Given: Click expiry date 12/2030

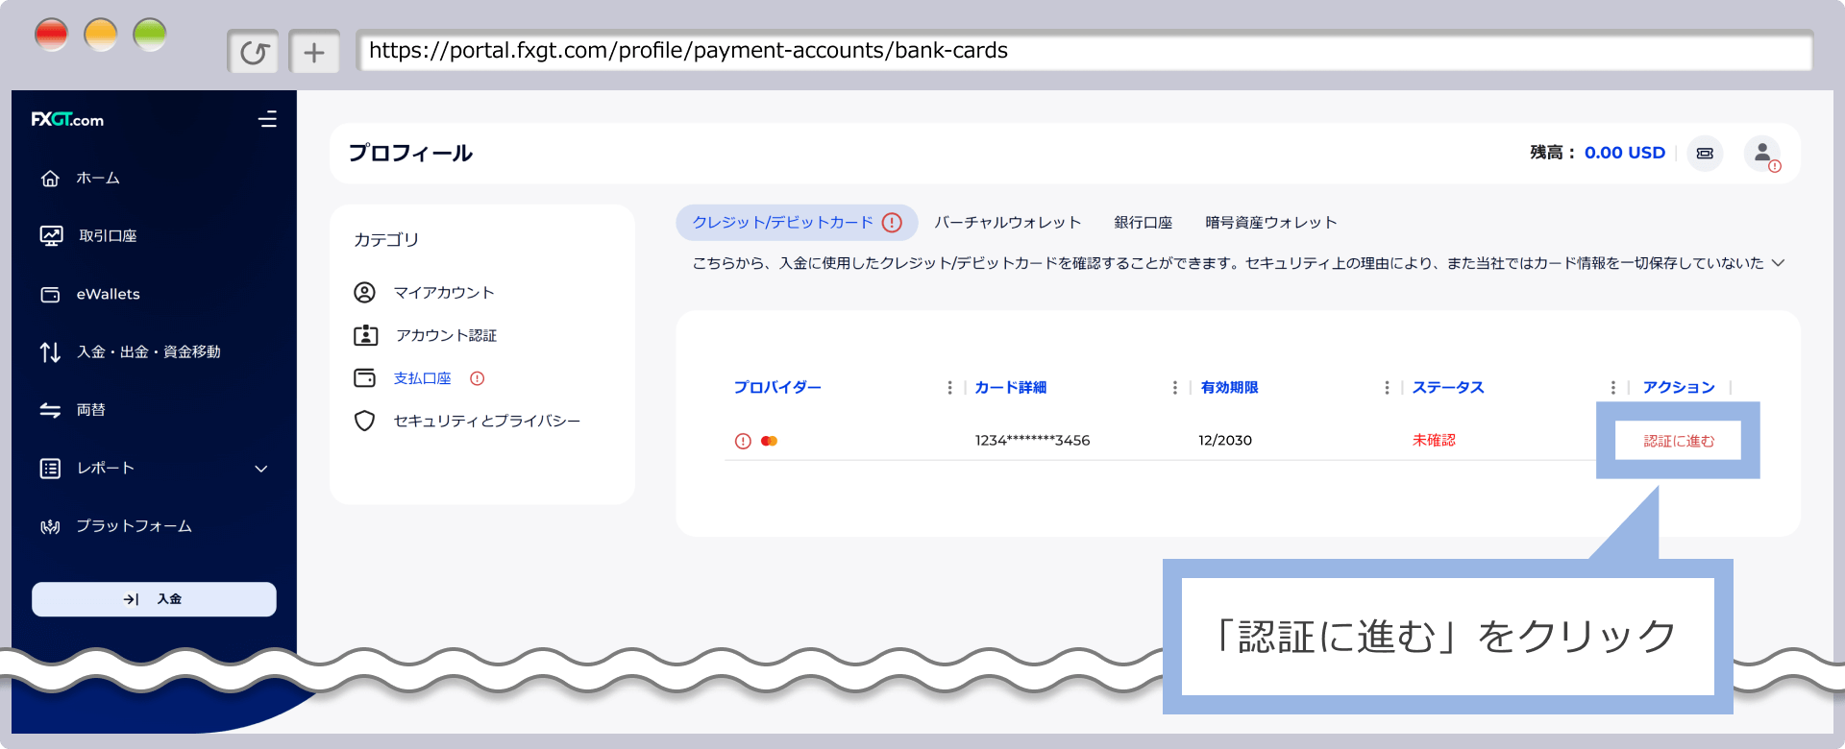Looking at the screenshot, I should [x=1225, y=441].
